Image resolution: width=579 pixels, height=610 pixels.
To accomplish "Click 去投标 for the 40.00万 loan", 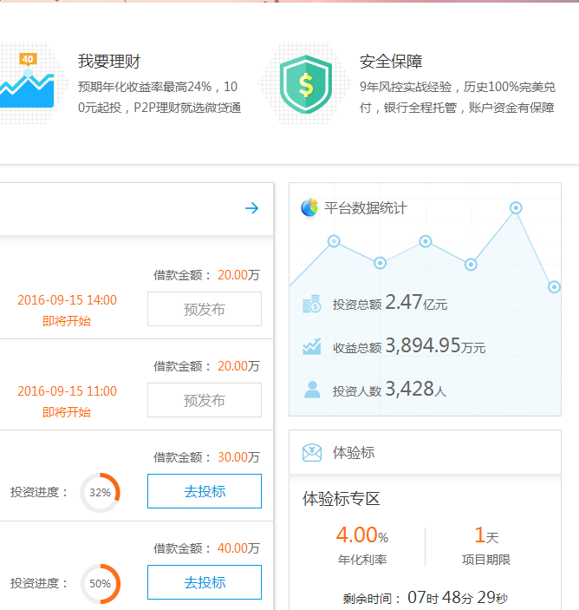I will 205,582.
